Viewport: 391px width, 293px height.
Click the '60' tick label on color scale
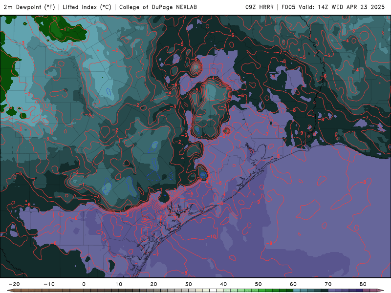[293, 284]
